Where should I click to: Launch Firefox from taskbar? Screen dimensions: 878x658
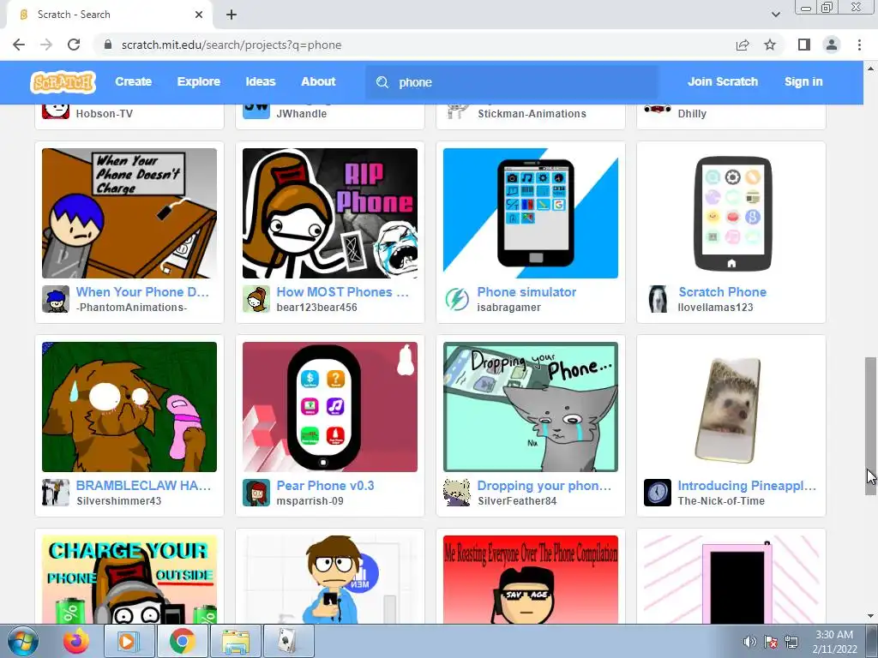76,641
